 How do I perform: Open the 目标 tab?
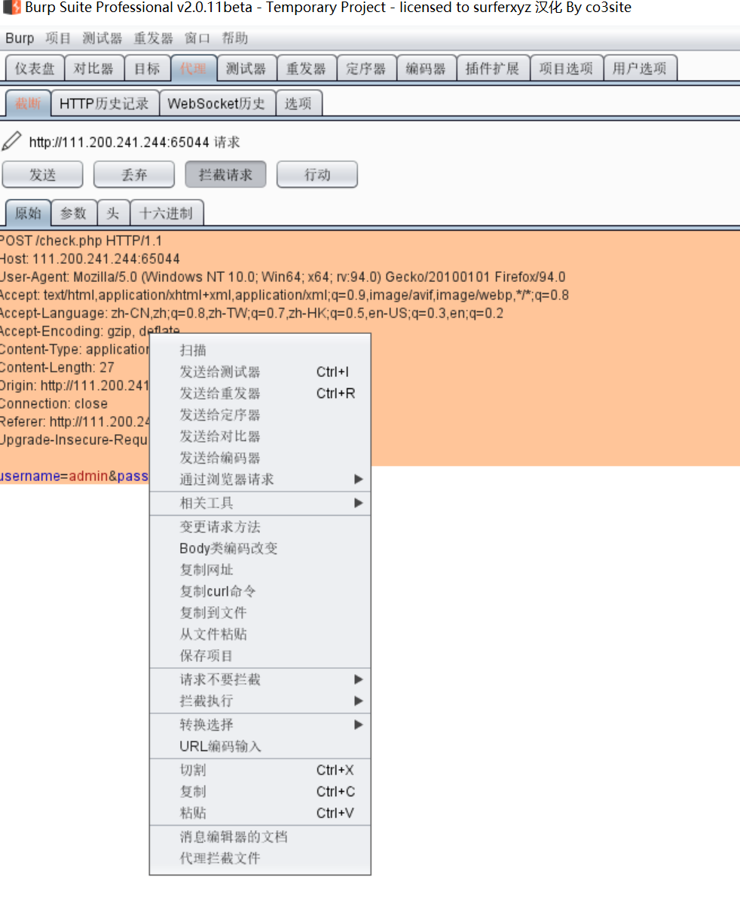point(147,67)
